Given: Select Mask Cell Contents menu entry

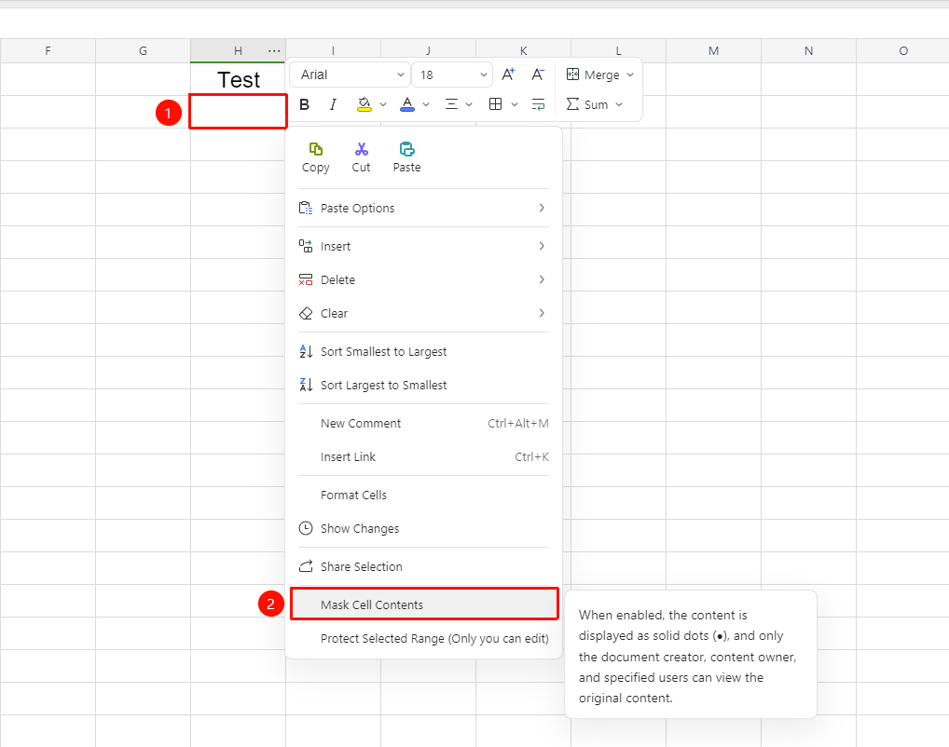Looking at the screenshot, I should coord(424,604).
